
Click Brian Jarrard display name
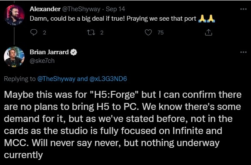(x=49, y=52)
